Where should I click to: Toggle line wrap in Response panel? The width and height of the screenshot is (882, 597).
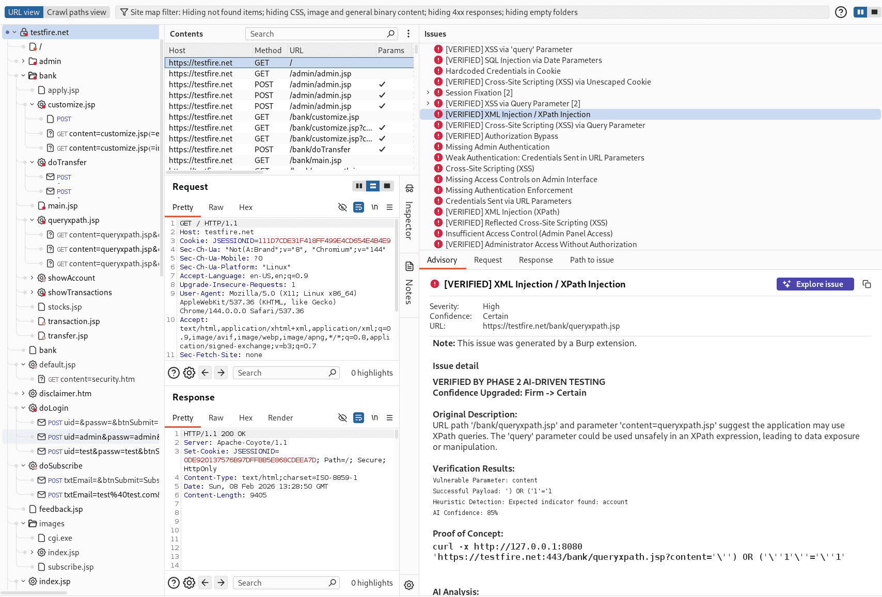pos(358,418)
